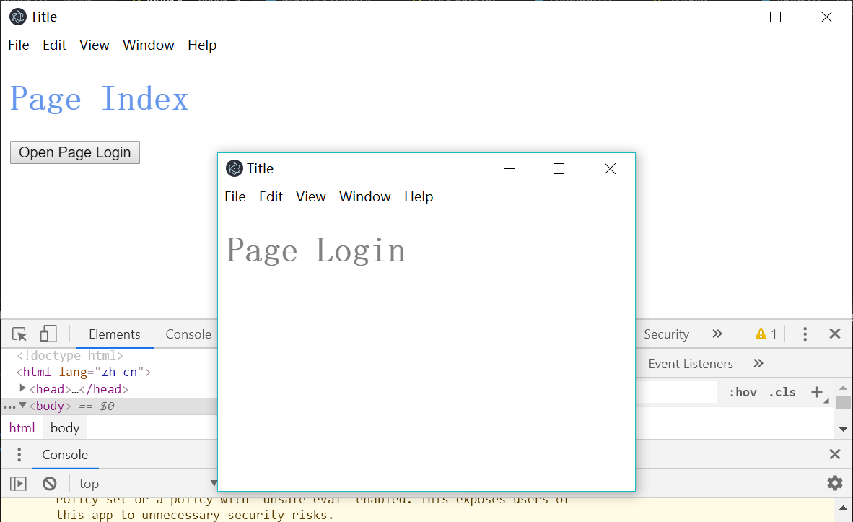Select the Console drawer tab
853x522 pixels.
coord(65,455)
